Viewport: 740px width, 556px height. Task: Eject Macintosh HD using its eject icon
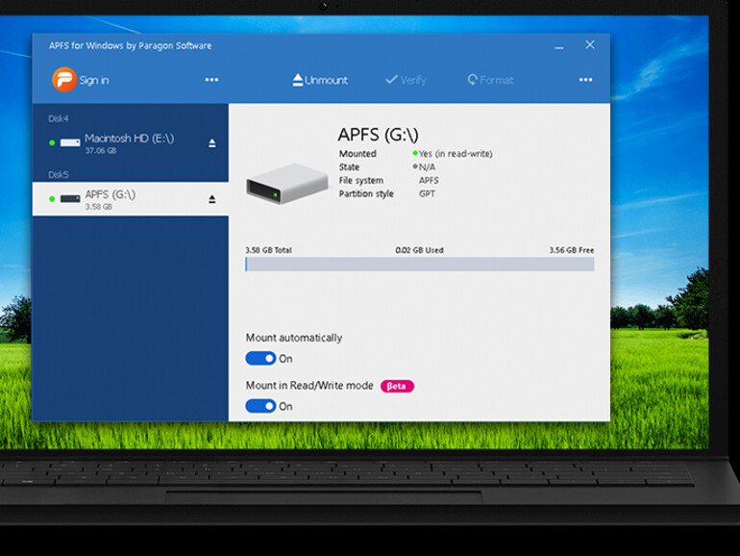[x=211, y=143]
